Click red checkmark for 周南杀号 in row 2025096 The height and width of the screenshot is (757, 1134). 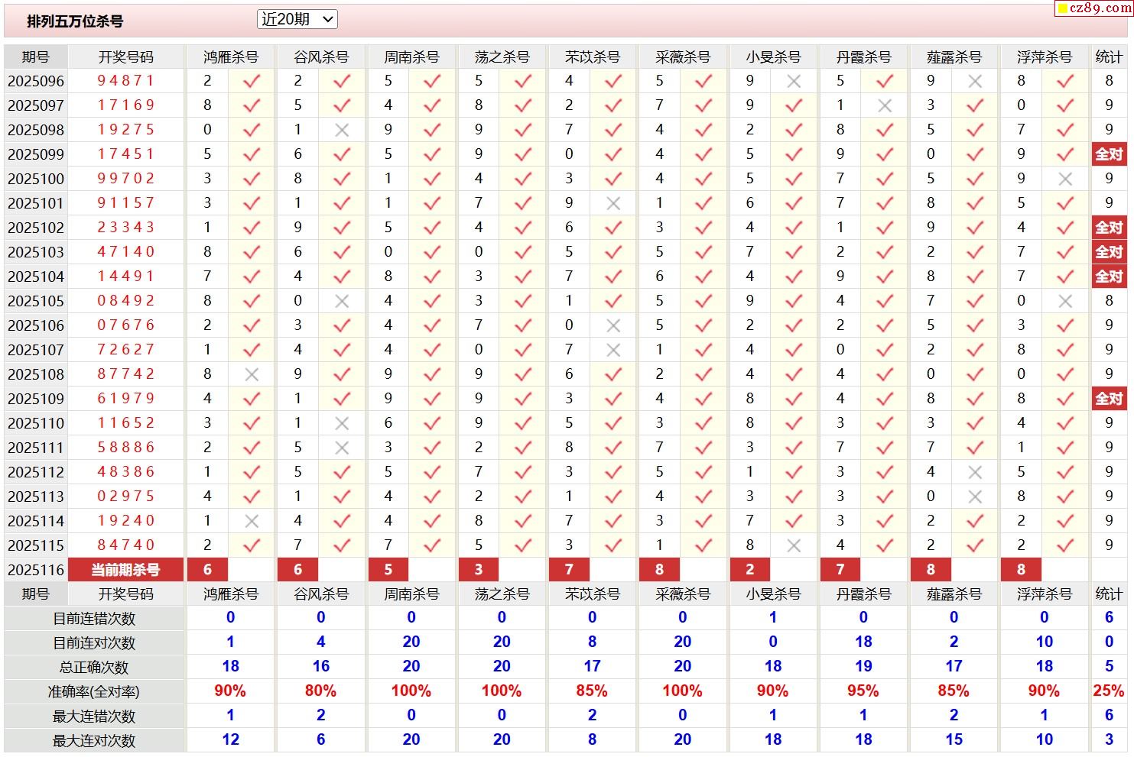(432, 81)
